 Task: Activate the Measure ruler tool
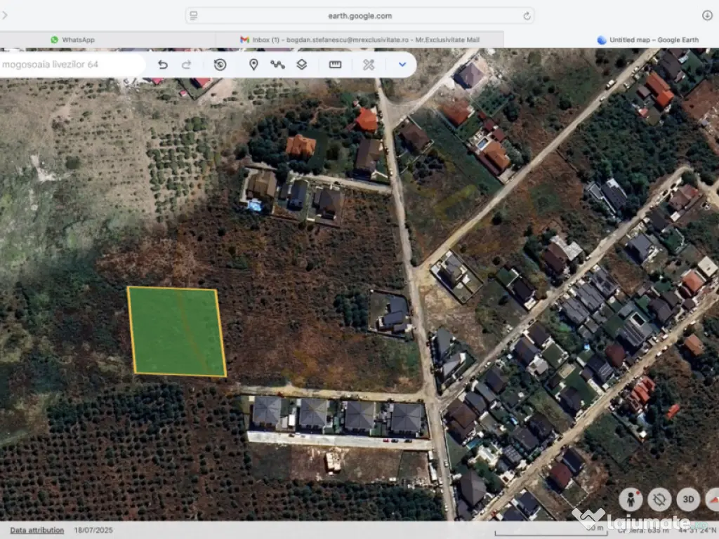(335, 65)
